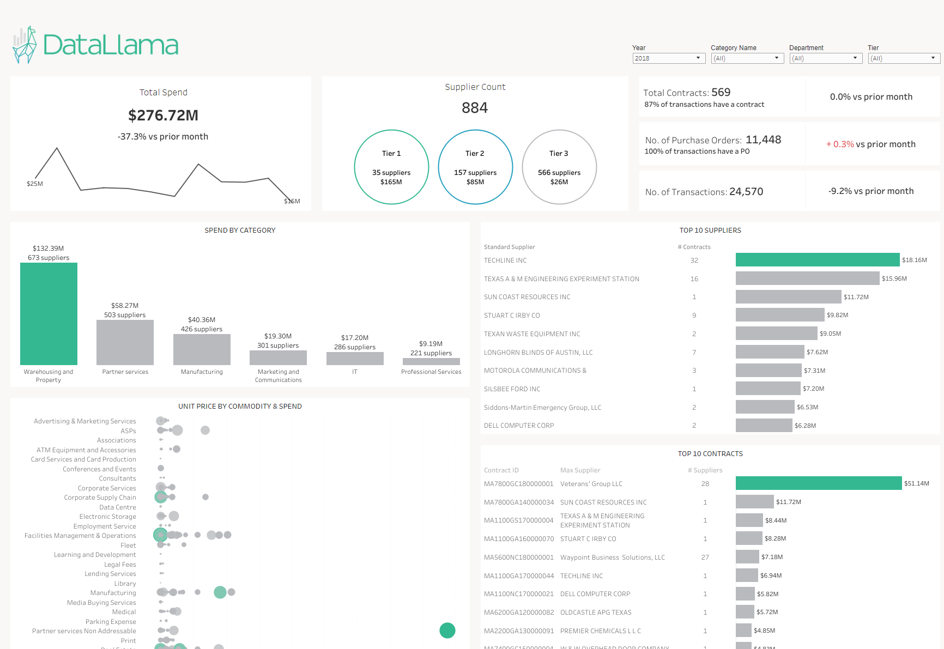This screenshot has height=649, width=944.
Task: Click the No. of Purchase Orders 11,448 figure
Action: [x=763, y=139]
